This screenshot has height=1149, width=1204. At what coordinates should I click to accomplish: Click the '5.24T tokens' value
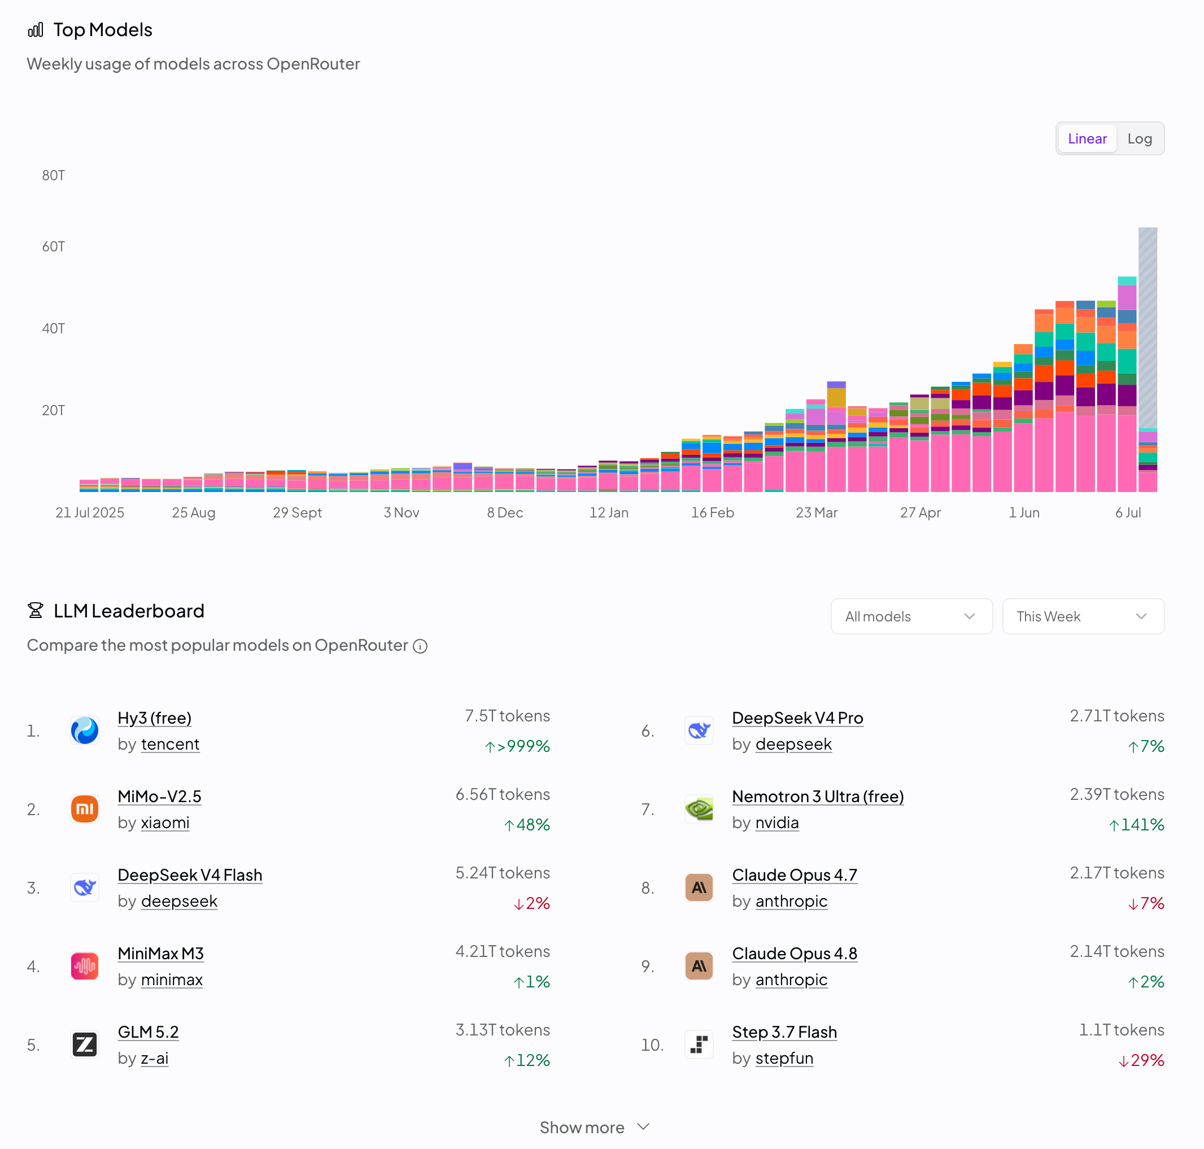click(x=502, y=872)
